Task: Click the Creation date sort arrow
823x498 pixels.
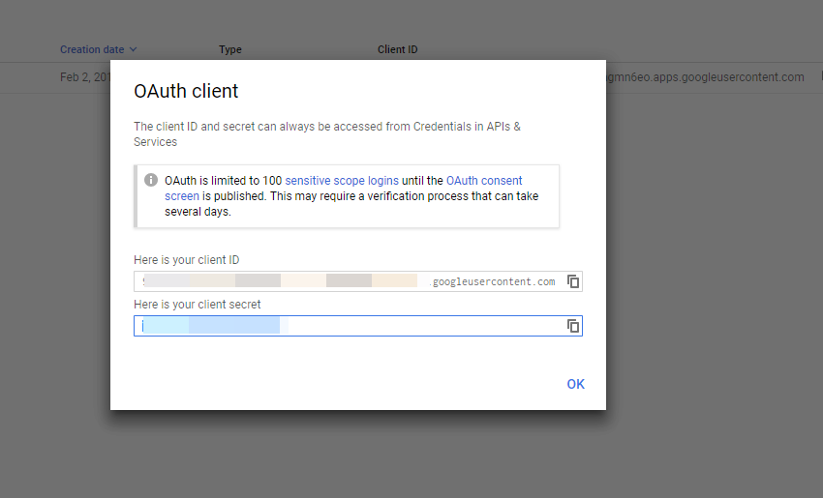Action: [x=134, y=49]
